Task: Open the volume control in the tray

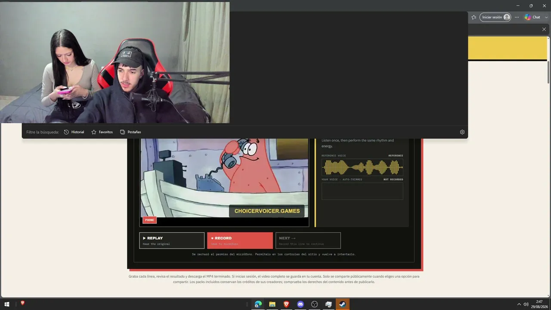Action: pyautogui.click(x=526, y=304)
